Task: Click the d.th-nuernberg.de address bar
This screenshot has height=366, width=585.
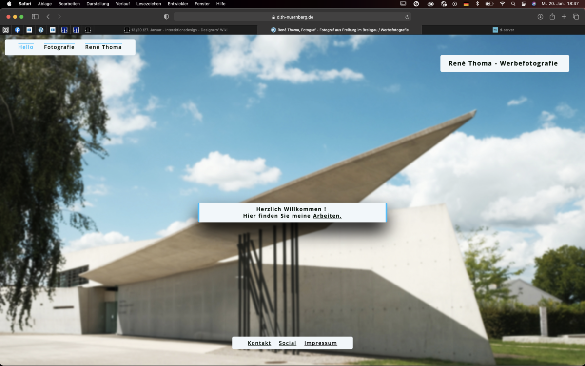Action: click(x=292, y=17)
